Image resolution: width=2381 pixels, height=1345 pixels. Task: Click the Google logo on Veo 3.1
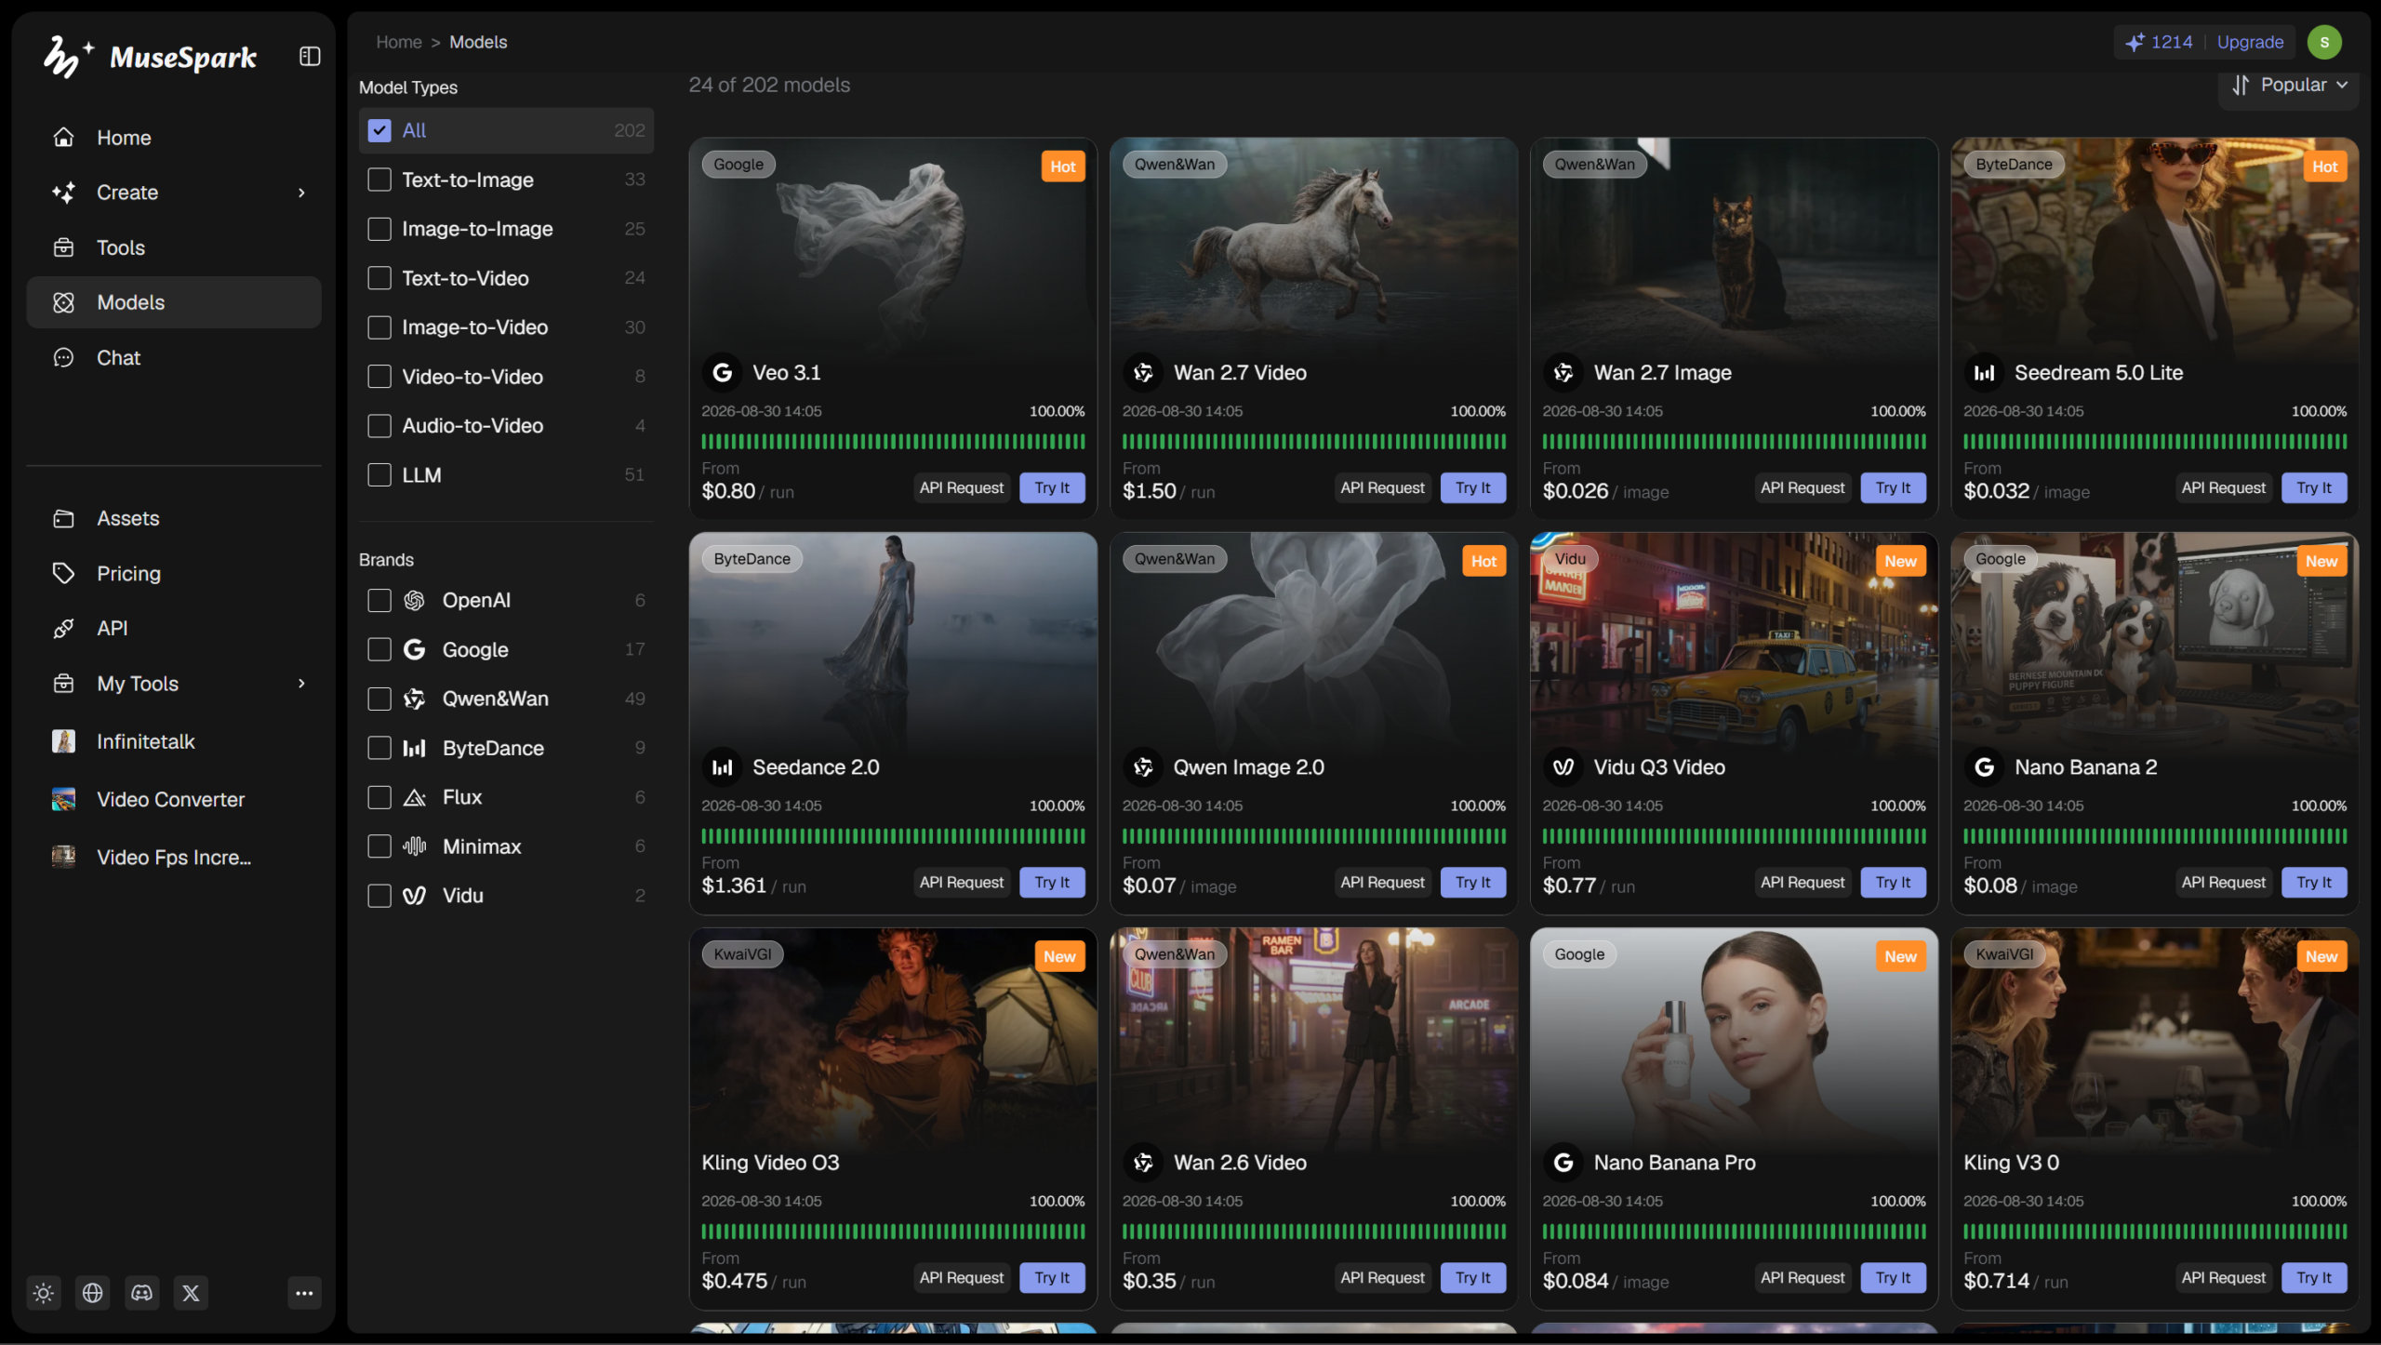[722, 373]
